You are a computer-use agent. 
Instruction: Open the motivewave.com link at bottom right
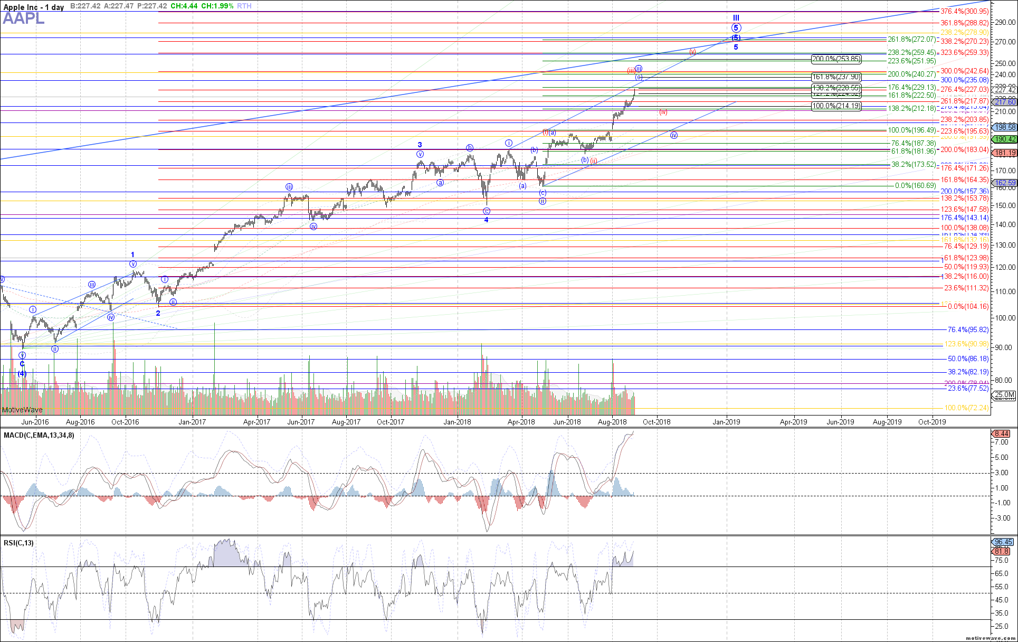click(991, 638)
